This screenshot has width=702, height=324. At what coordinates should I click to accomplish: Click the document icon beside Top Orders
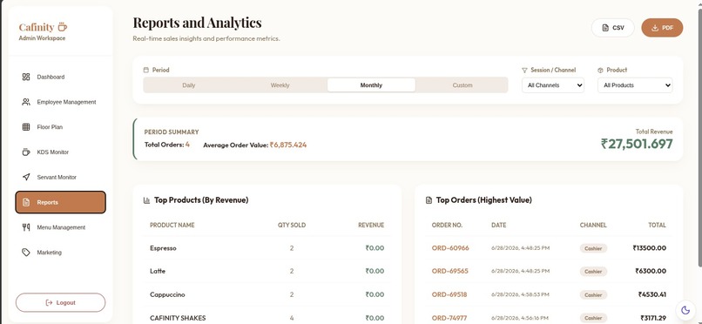[x=429, y=200]
